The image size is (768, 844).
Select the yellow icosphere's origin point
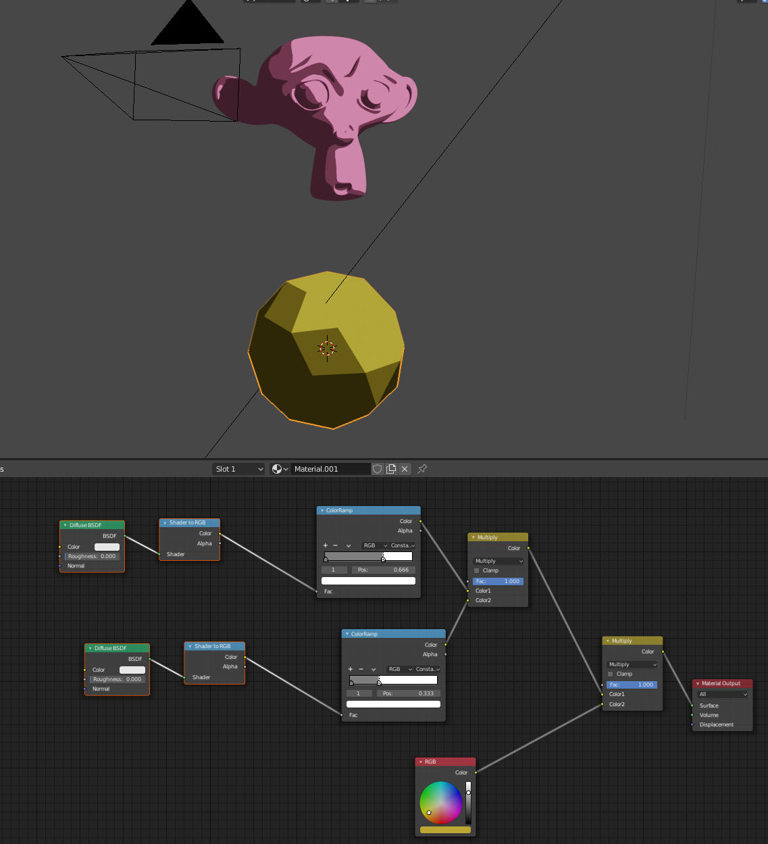pos(327,348)
